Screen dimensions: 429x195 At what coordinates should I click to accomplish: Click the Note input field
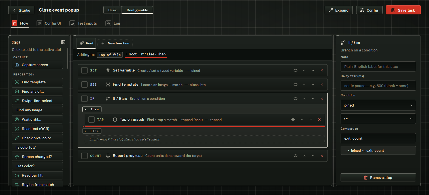point(378,66)
